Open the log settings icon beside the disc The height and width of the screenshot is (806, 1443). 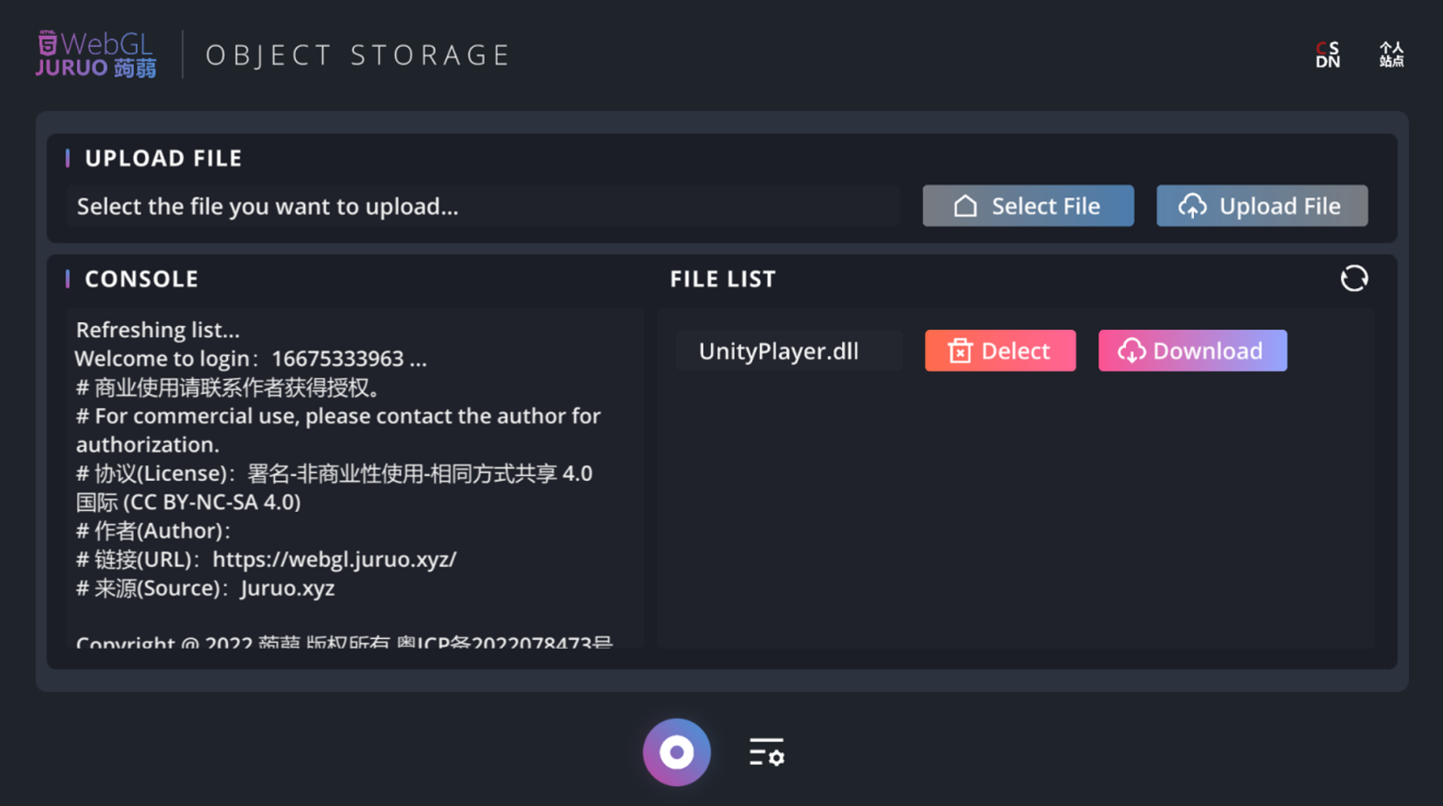tap(765, 752)
